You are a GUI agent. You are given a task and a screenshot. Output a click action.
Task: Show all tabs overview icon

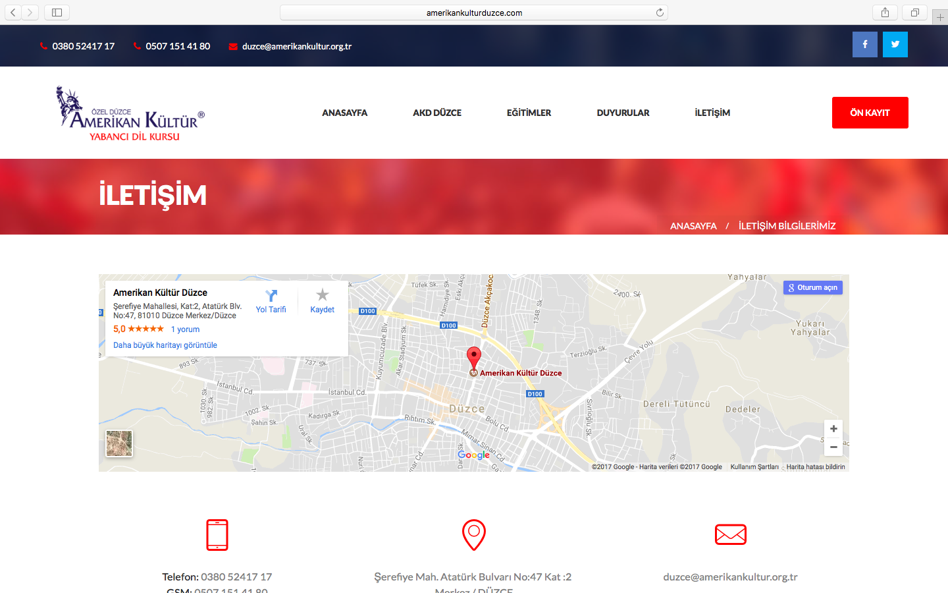(915, 13)
